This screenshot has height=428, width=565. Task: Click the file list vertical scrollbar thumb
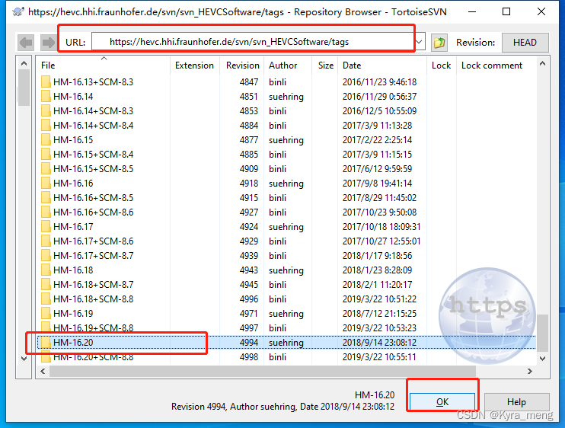tap(542, 333)
